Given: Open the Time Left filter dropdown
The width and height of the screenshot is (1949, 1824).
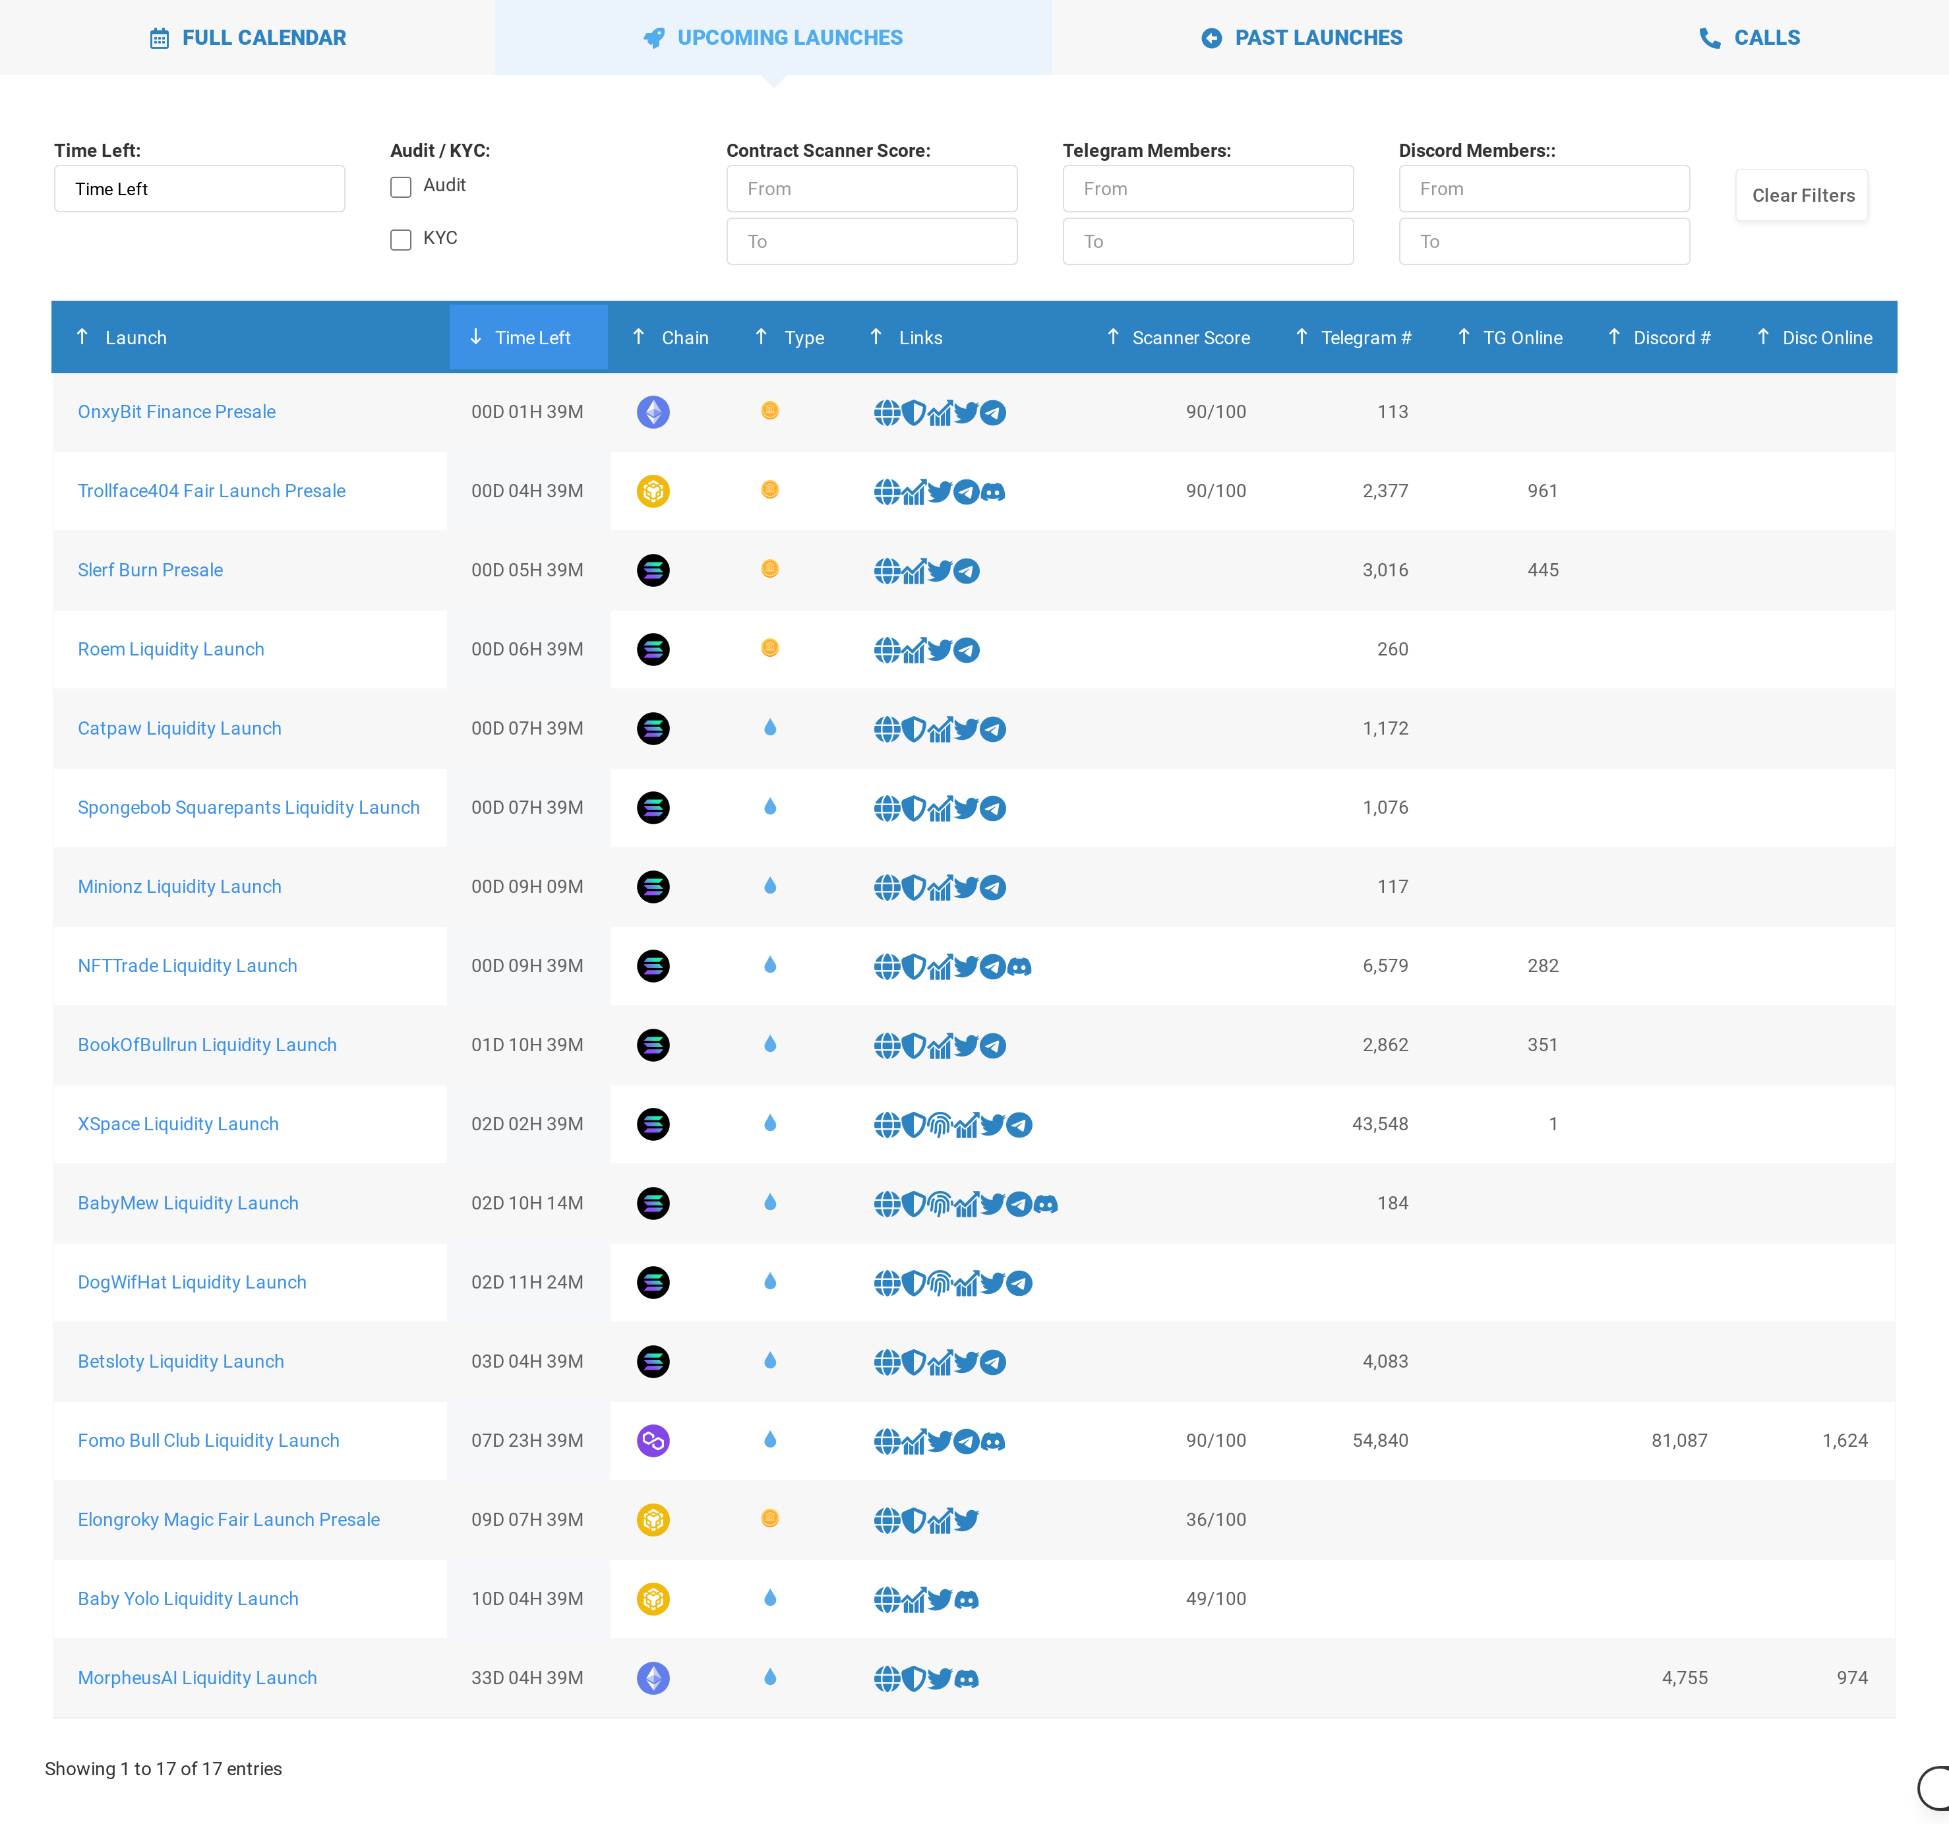Looking at the screenshot, I should pyautogui.click(x=199, y=189).
